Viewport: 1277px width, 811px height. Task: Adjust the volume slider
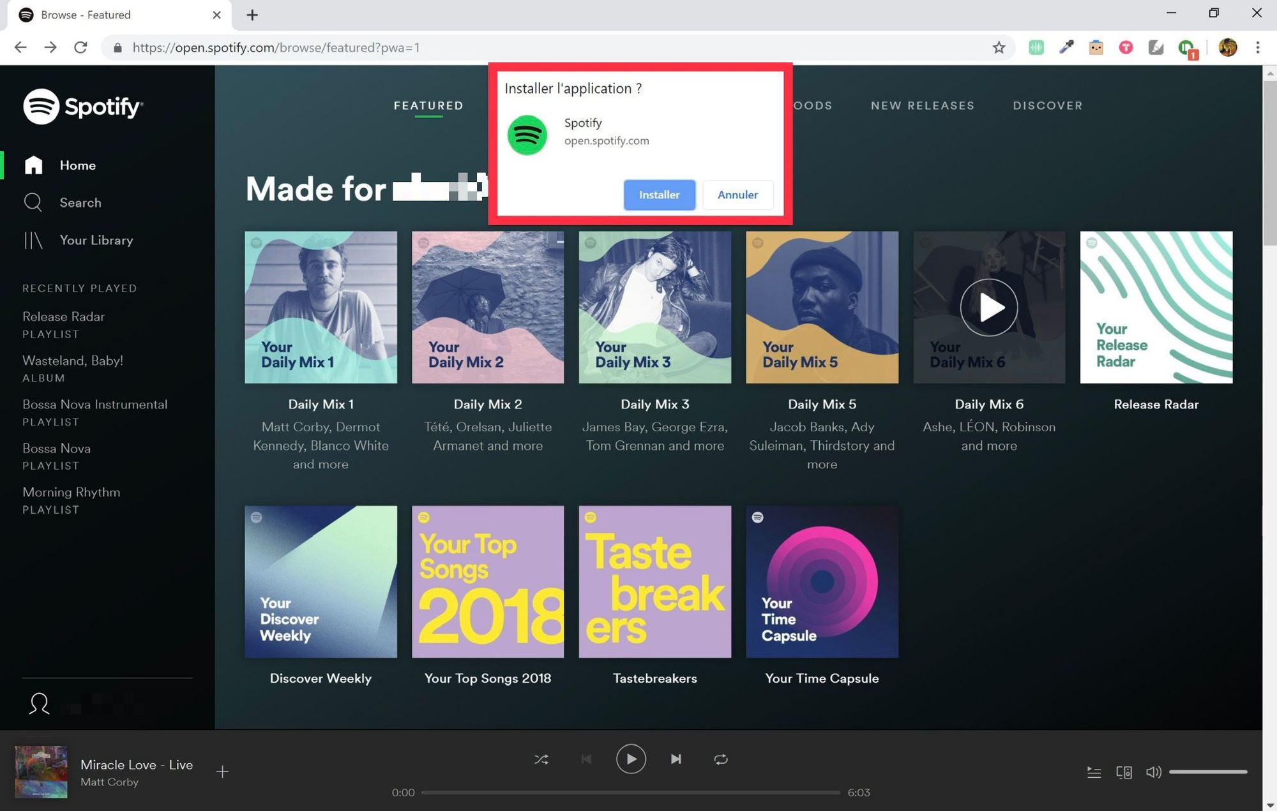[1207, 772]
